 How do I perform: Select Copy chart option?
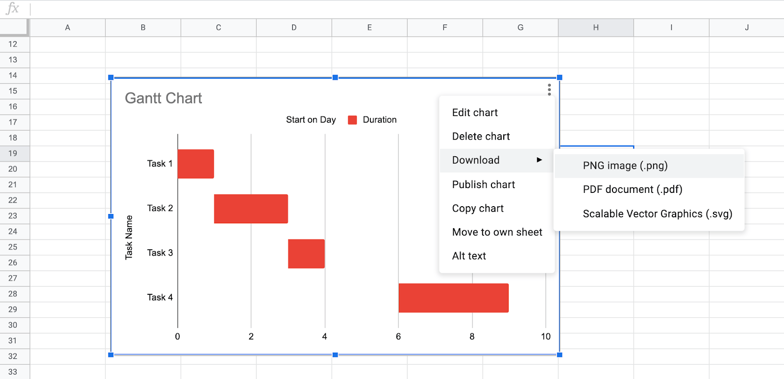coord(478,209)
